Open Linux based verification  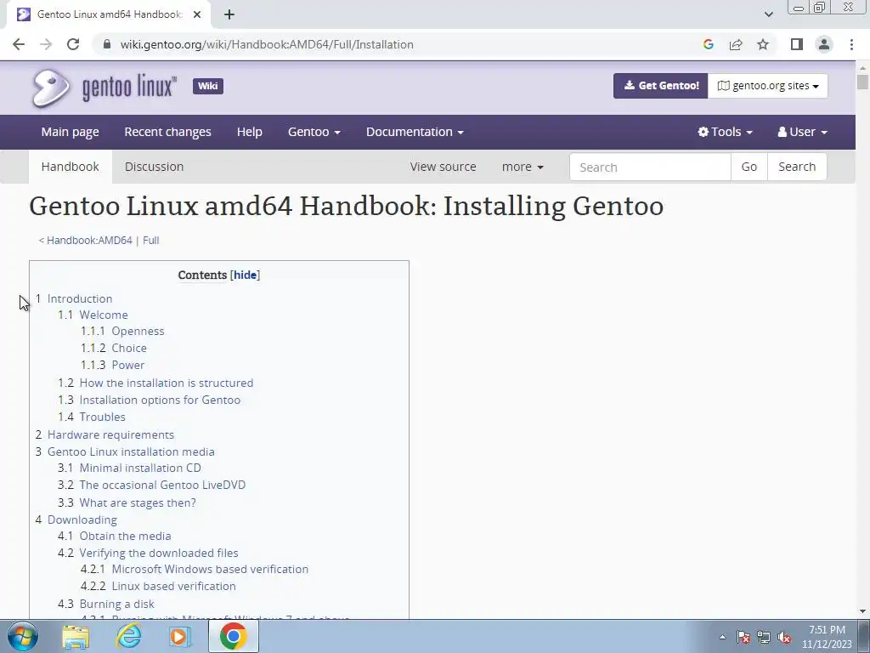tap(173, 587)
